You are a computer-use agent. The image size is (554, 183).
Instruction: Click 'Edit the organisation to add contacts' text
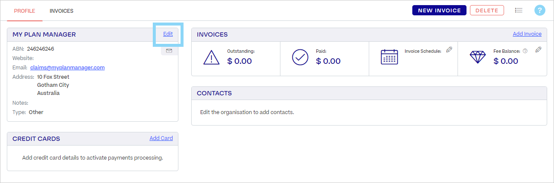point(247,112)
